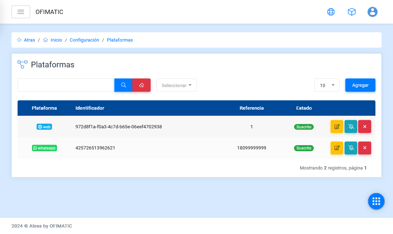Click the Atras back link
The height and width of the screenshot is (234, 393).
click(x=29, y=40)
